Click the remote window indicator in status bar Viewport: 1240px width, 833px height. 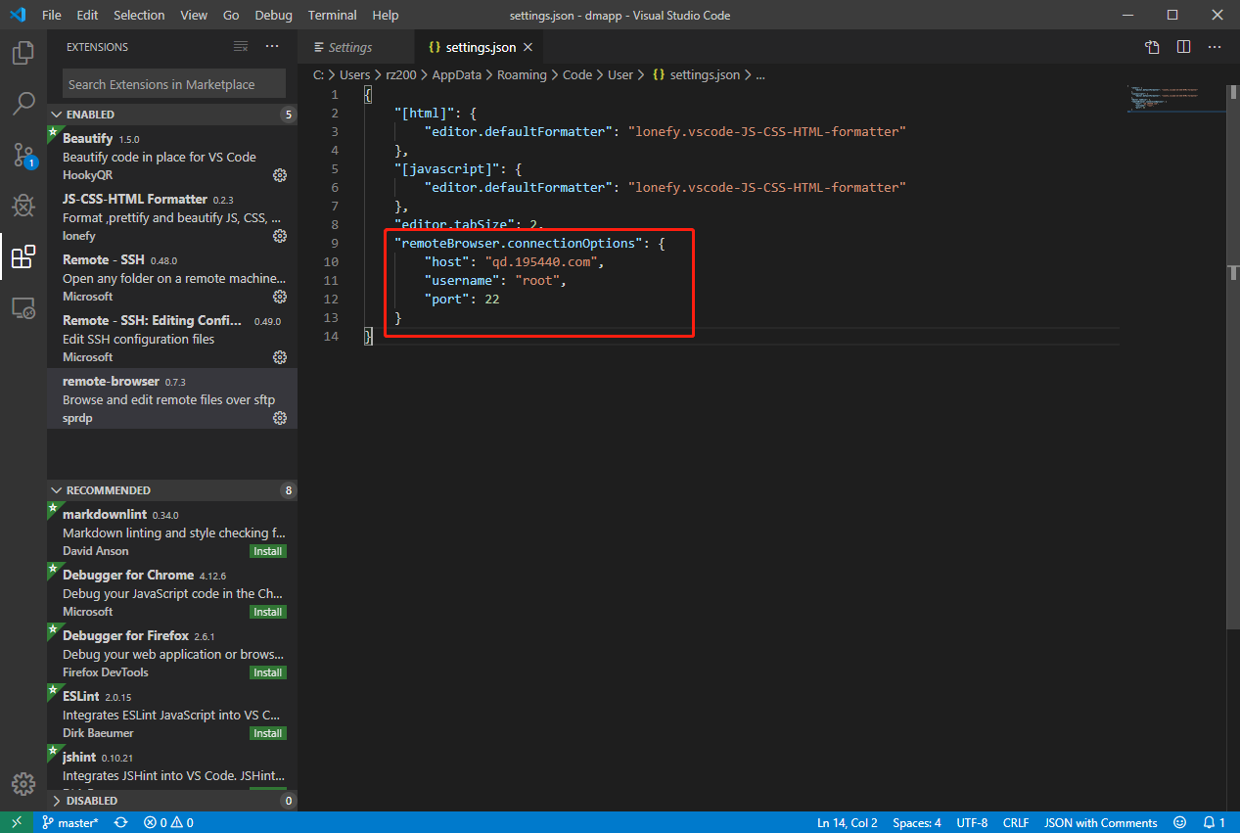pyautogui.click(x=17, y=823)
